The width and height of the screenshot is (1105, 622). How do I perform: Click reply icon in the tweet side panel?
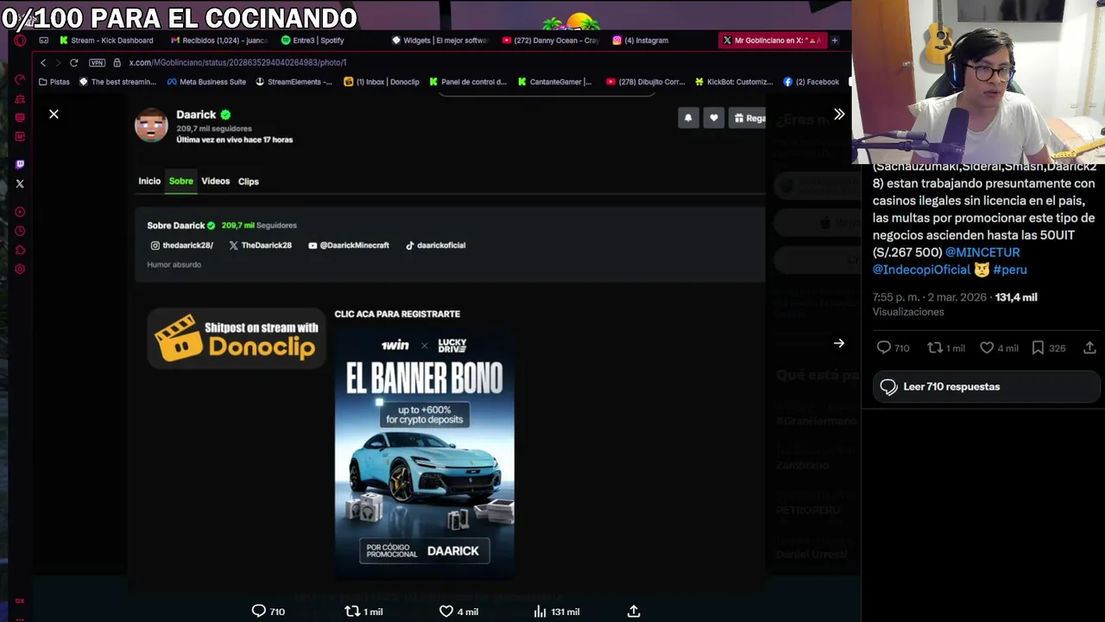pos(883,347)
